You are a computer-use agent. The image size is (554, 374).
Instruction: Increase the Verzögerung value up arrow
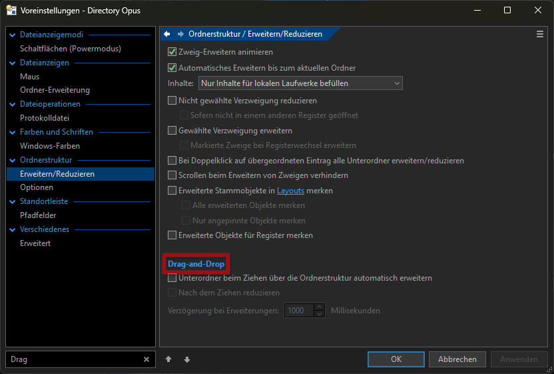pos(319,307)
